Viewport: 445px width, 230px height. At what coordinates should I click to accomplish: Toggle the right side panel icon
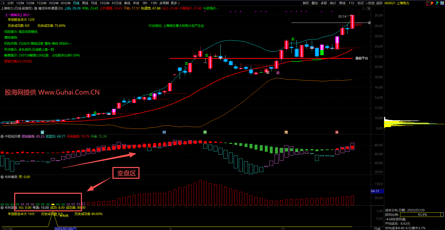(368, 8)
